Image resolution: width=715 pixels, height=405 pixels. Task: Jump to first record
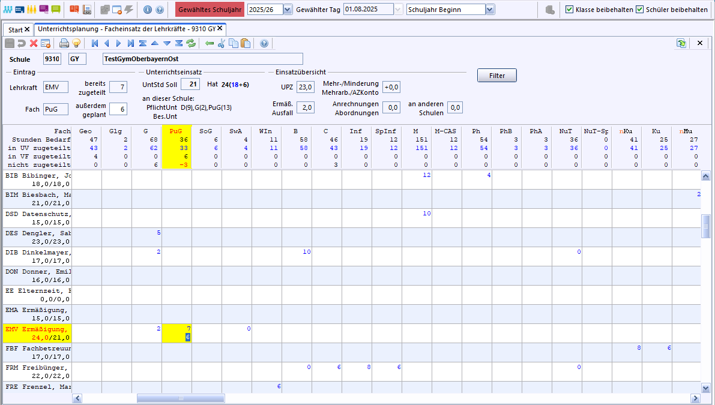(95, 43)
